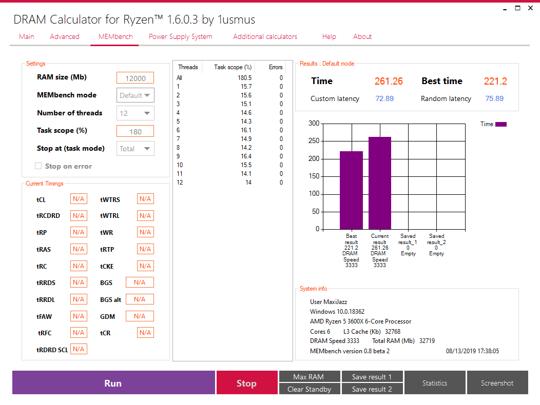The image size is (540, 405).
Task: Click the purple Time legend swatch
Action: pos(501,124)
